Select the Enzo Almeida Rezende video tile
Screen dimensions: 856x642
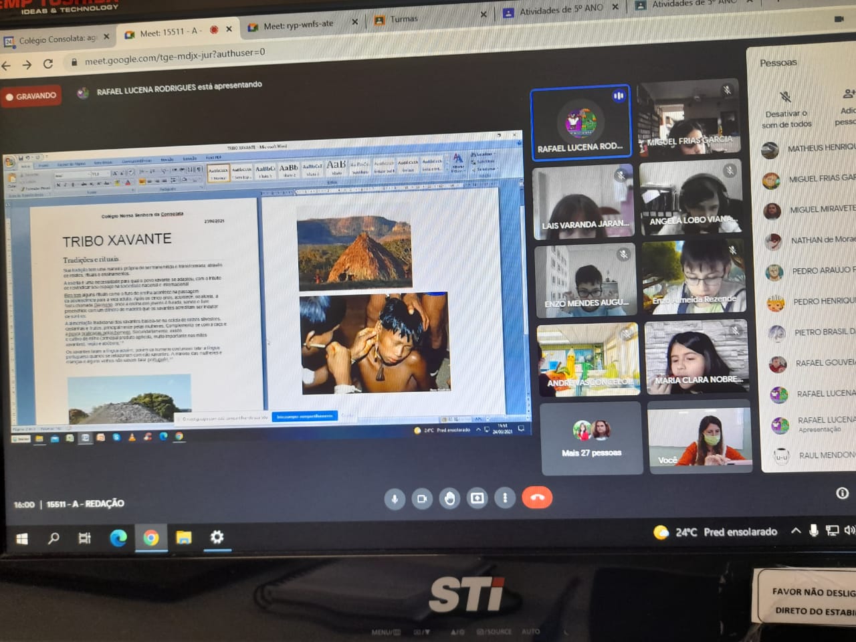(x=693, y=277)
